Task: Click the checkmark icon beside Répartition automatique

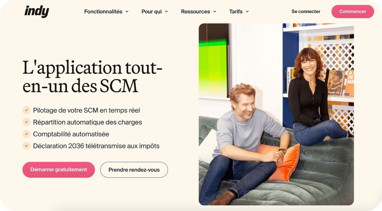Action: 26,122
